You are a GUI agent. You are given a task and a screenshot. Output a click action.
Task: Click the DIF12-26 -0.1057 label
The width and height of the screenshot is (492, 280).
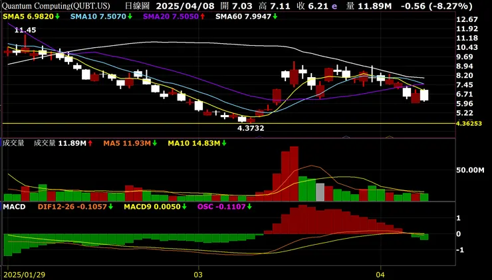click(72, 207)
